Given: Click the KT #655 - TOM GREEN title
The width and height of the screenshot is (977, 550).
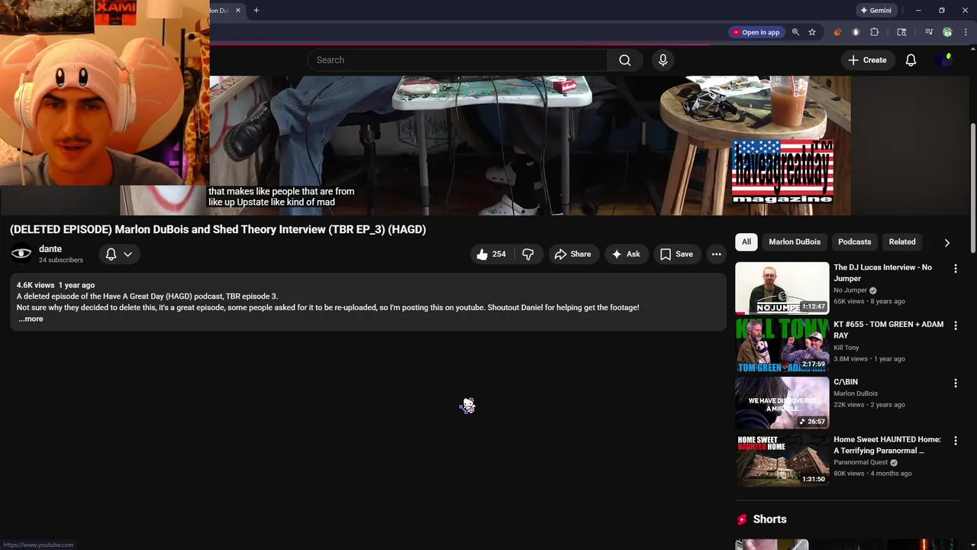Looking at the screenshot, I should (x=888, y=330).
